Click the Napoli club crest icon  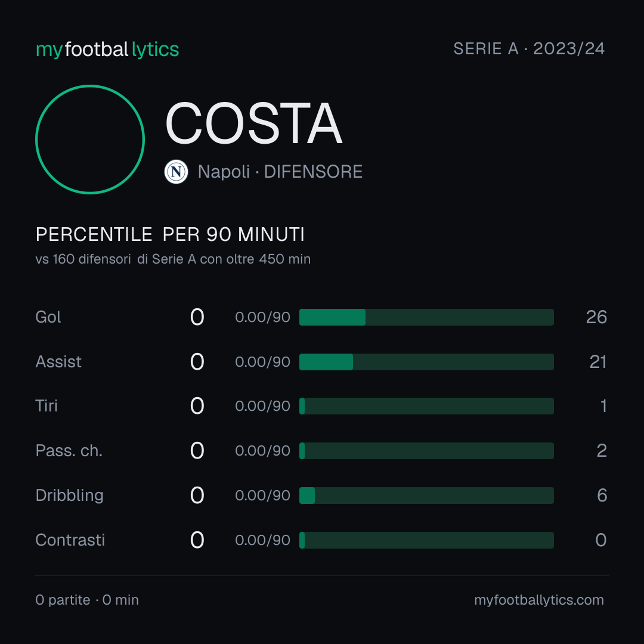pos(176,172)
